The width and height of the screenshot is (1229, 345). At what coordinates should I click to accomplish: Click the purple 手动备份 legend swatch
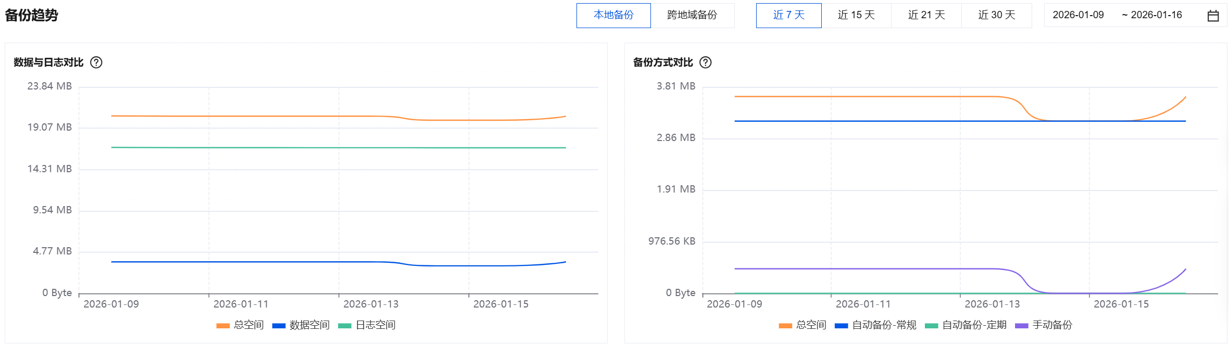[x=1021, y=326]
